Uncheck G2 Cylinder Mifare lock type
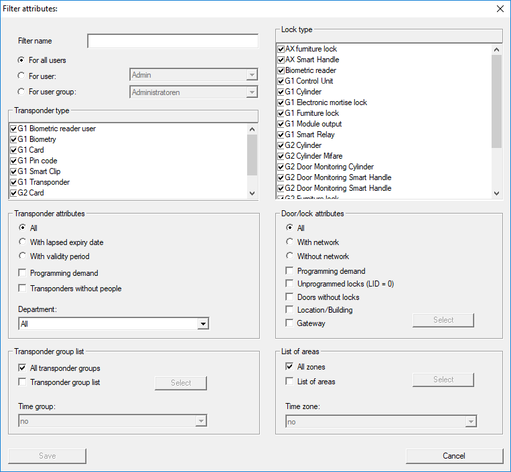Image resolution: width=511 pixels, height=472 pixels. point(281,156)
